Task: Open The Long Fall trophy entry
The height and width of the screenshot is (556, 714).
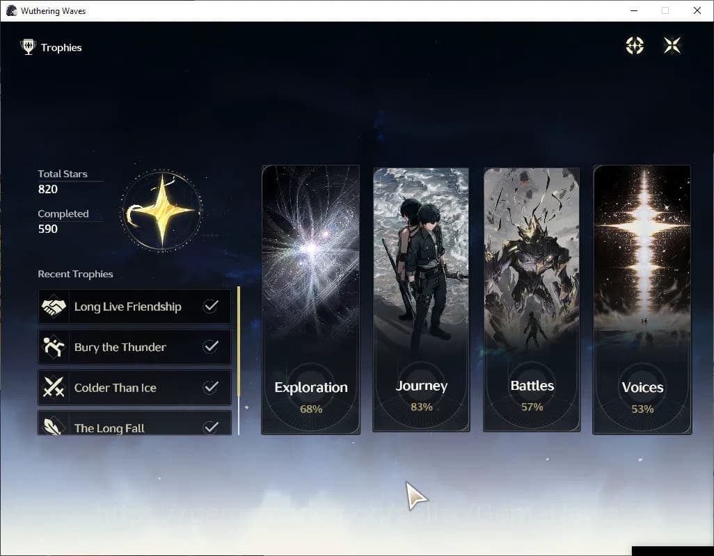Action: point(134,427)
